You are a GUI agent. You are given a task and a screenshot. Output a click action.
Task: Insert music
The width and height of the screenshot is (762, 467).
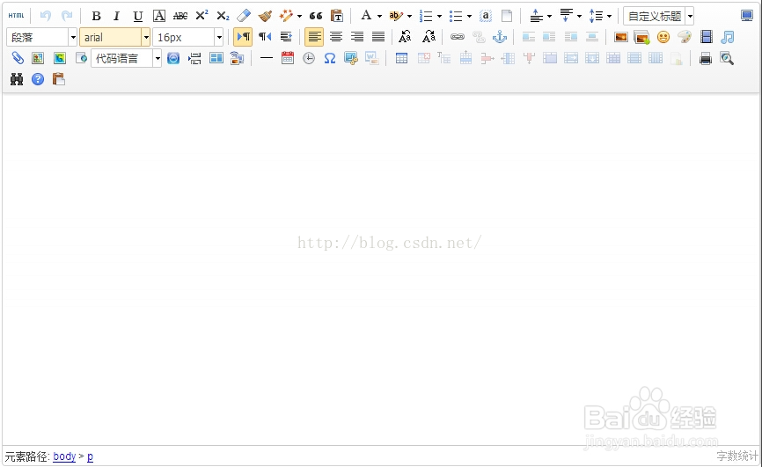(x=728, y=37)
